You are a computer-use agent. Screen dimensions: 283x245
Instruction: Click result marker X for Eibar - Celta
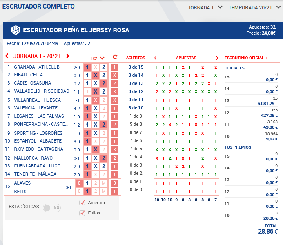[114, 75]
